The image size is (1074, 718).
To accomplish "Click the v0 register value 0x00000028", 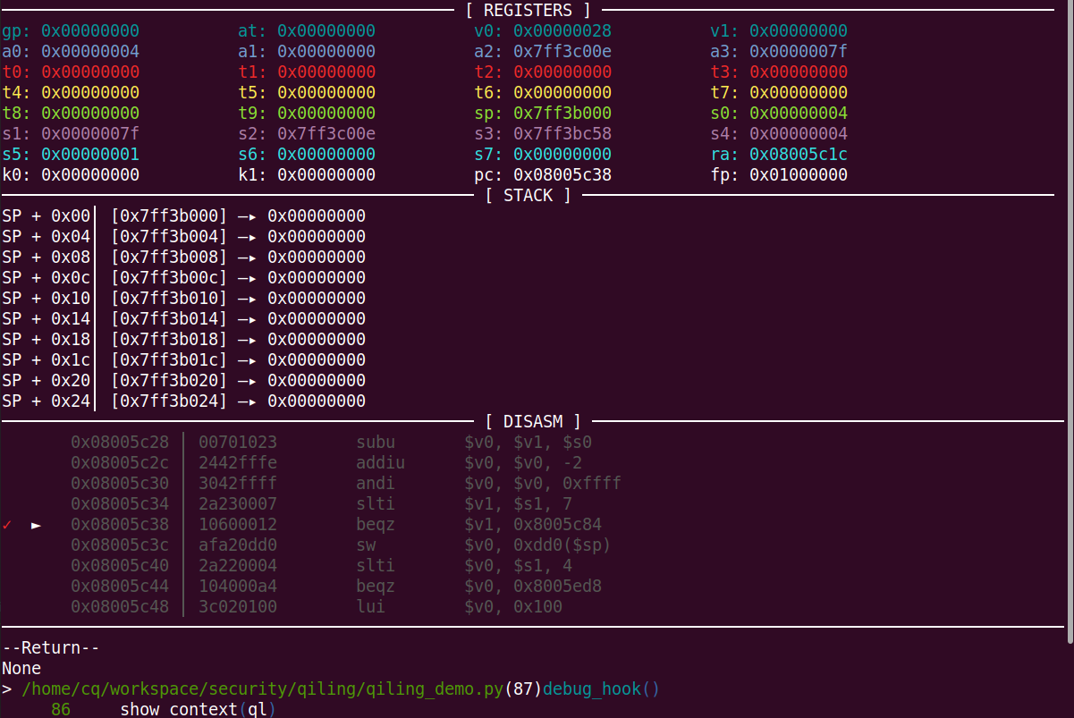I will (x=562, y=31).
